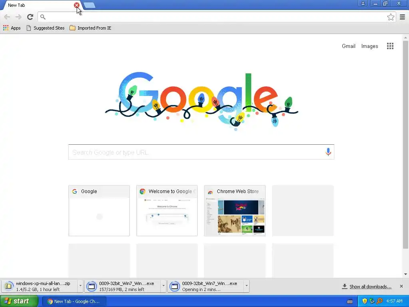The image size is (409, 307).
Task: Open the Gmail link
Action: (348, 46)
